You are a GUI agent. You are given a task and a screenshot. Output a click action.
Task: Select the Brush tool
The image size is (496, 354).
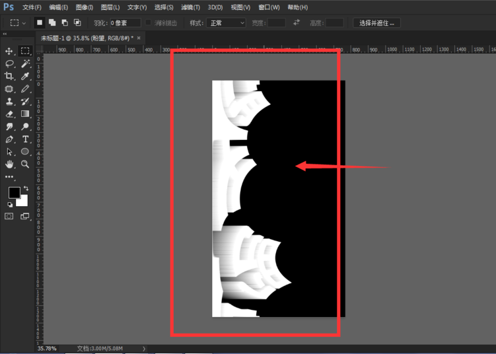point(25,89)
